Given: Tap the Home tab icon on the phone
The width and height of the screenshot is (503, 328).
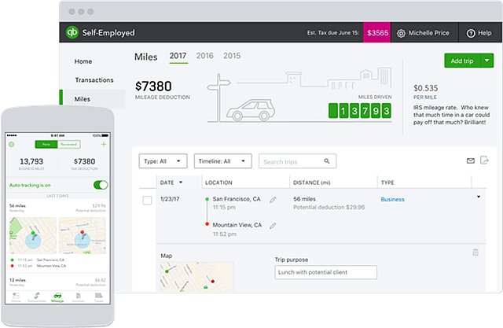Looking at the screenshot, I should (16, 297).
